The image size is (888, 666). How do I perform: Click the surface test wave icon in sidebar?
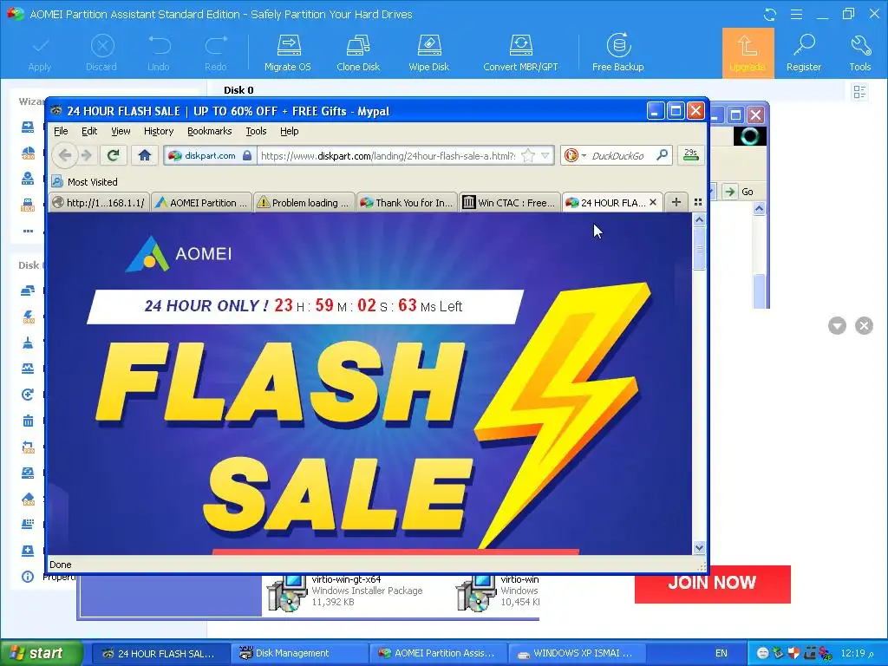(28, 368)
